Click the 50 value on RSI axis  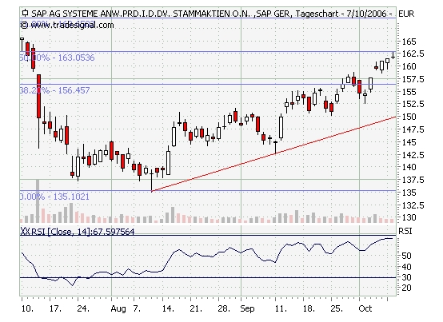(406, 256)
